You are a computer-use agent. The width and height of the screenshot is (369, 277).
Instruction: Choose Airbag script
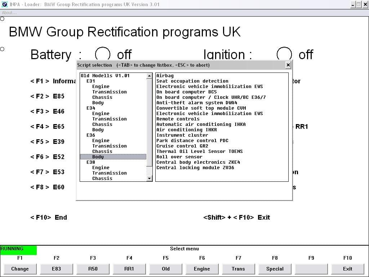coord(165,76)
